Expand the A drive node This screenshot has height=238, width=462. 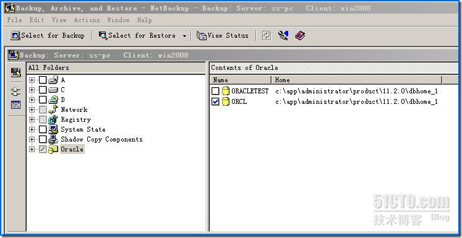pos(32,80)
